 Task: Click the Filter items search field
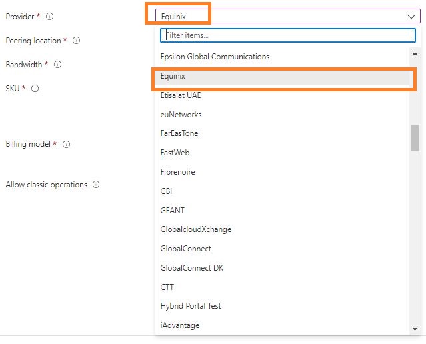click(x=287, y=35)
